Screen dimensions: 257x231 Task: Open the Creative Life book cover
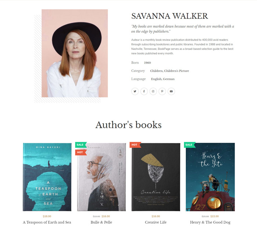(156, 177)
